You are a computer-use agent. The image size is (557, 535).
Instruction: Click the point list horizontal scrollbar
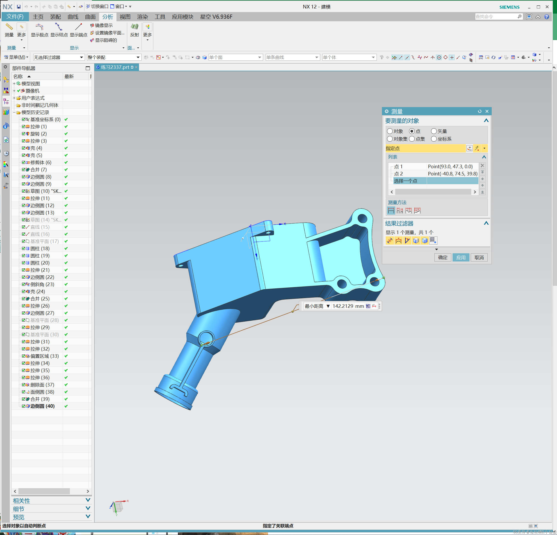433,192
